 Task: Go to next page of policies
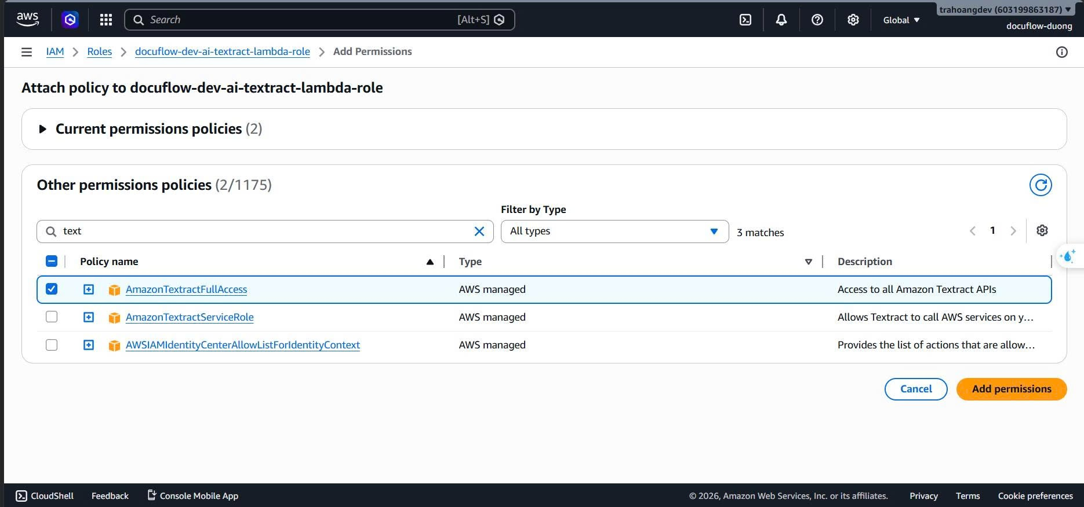(x=1013, y=231)
